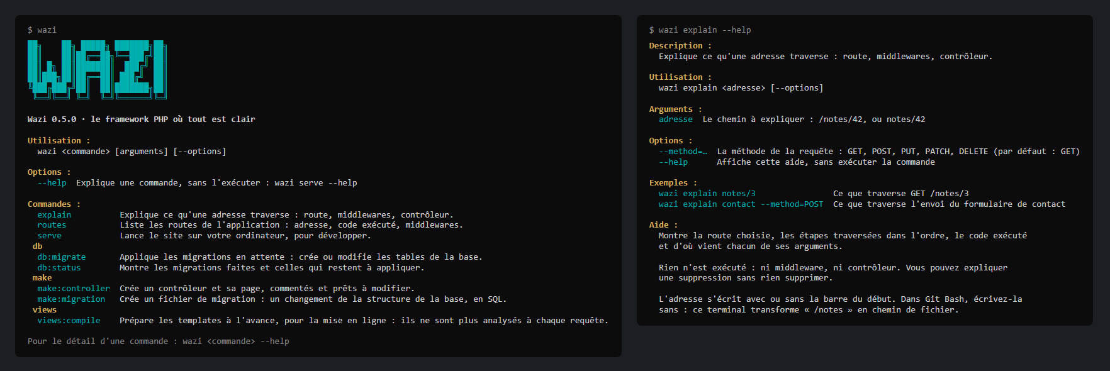Select example wazi explain notes/3
The image size is (1110, 371).
coord(707,194)
